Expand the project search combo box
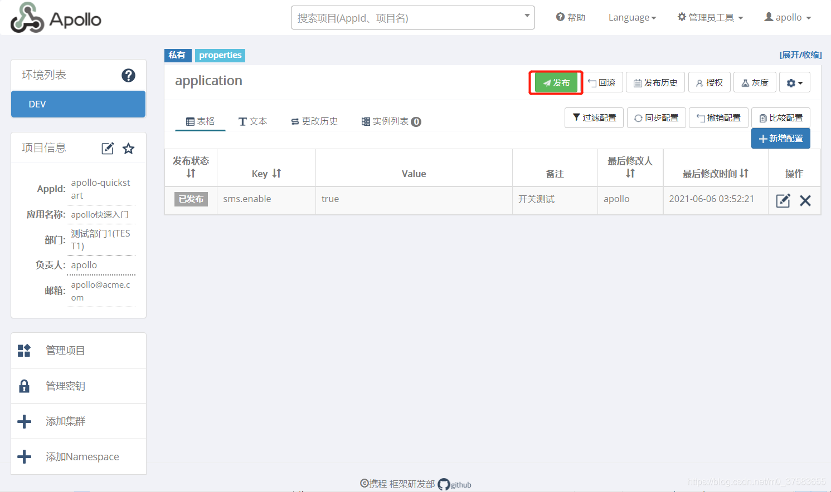The image size is (831, 492). [527, 16]
